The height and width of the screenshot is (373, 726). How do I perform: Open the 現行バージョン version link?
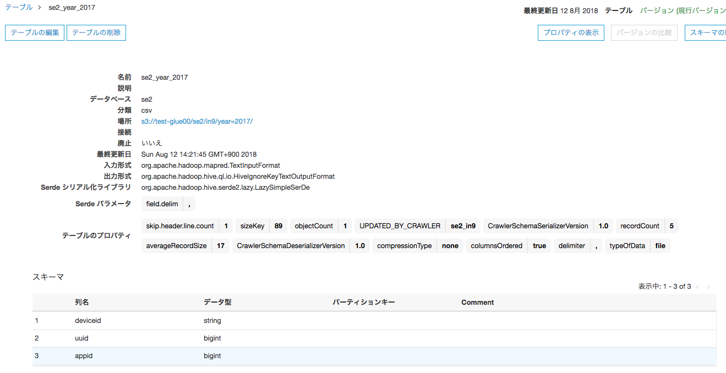coord(701,10)
